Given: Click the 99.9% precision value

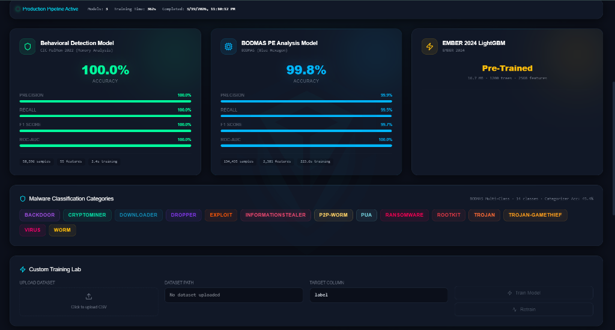Looking at the screenshot, I should [386, 95].
